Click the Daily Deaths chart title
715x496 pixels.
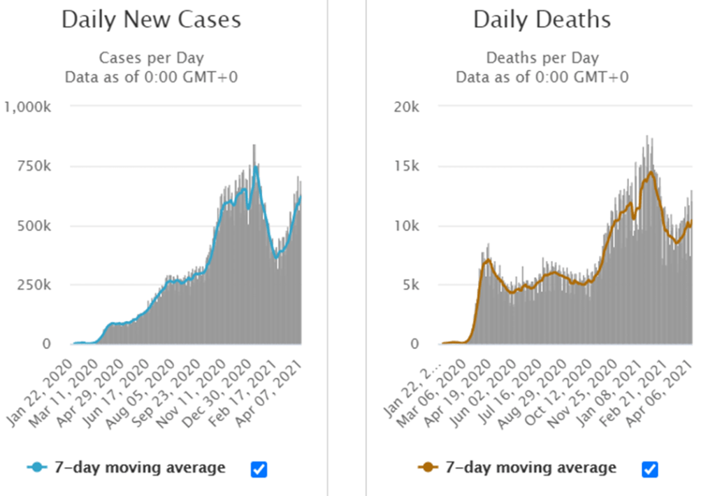542,20
